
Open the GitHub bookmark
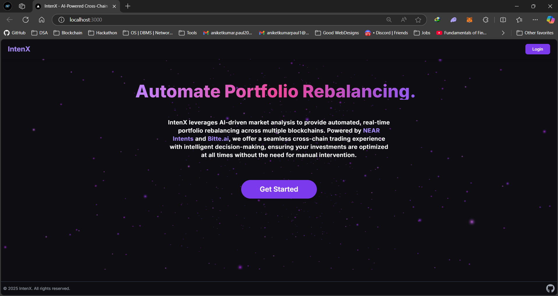click(x=15, y=33)
